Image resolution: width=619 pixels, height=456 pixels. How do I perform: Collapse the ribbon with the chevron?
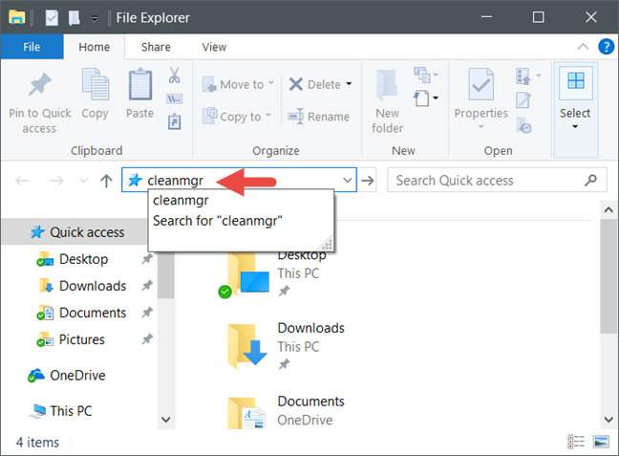[x=583, y=47]
